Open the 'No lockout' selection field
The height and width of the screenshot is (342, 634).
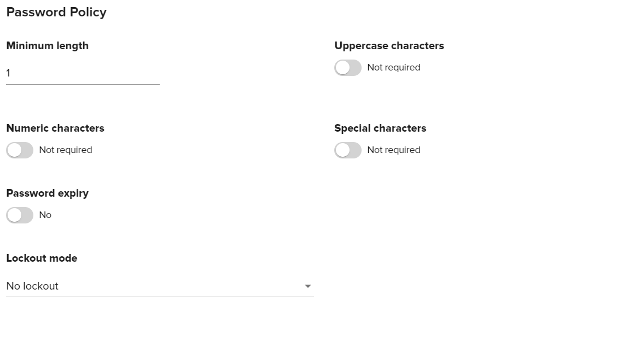(x=160, y=286)
